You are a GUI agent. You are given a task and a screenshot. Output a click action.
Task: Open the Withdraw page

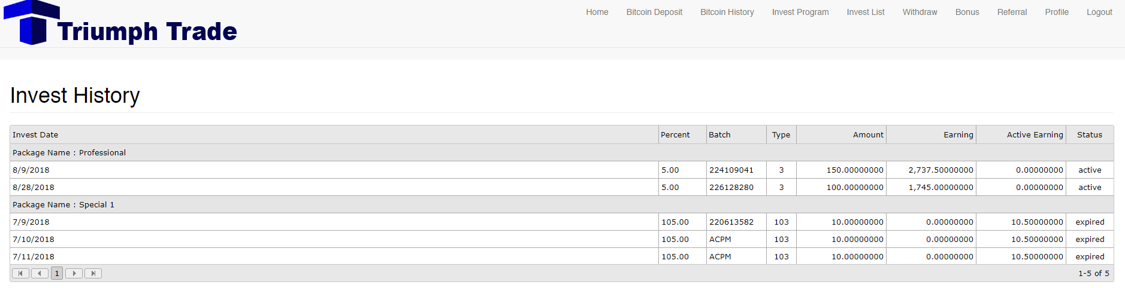point(920,12)
